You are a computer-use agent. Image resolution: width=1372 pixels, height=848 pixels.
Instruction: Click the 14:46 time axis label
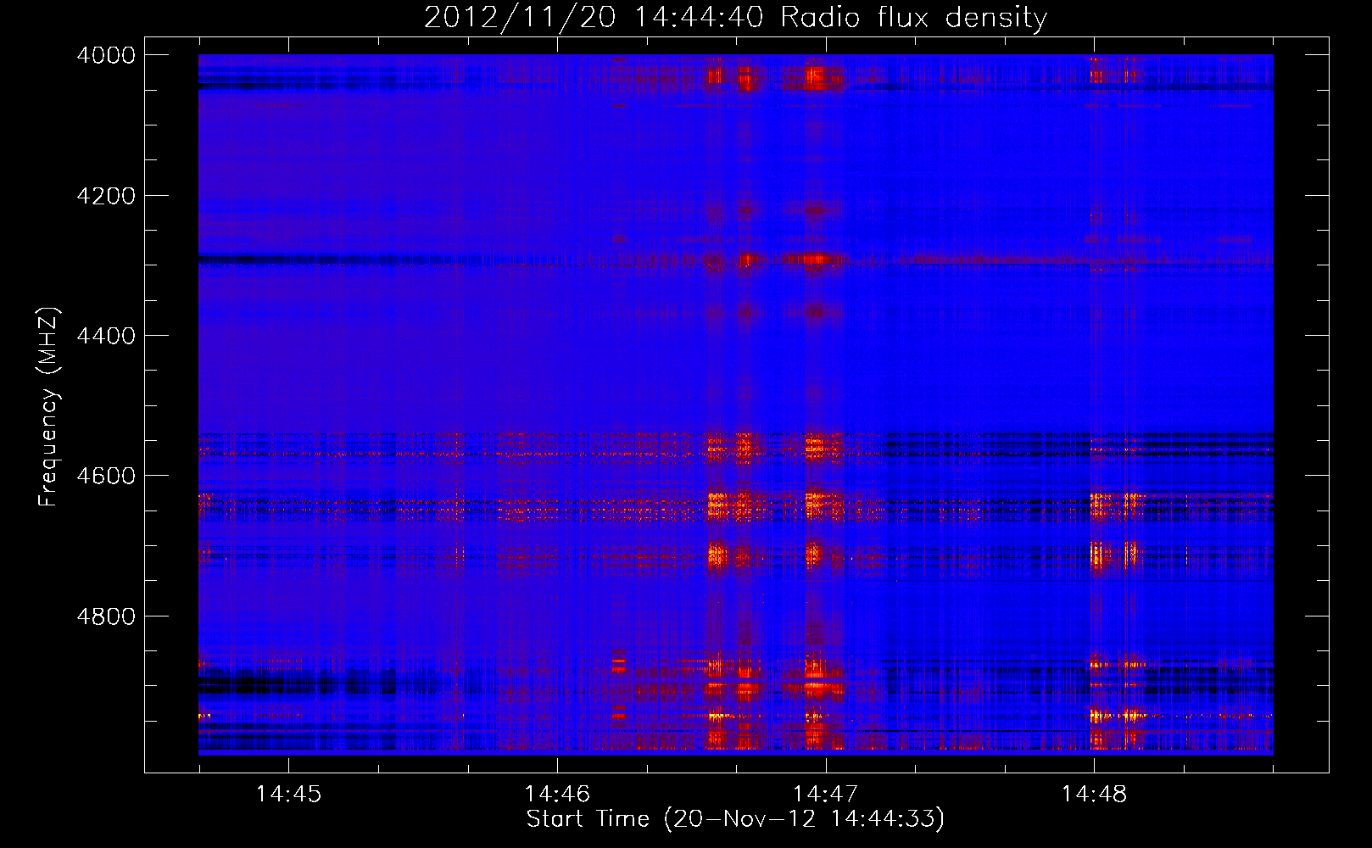coord(557,794)
